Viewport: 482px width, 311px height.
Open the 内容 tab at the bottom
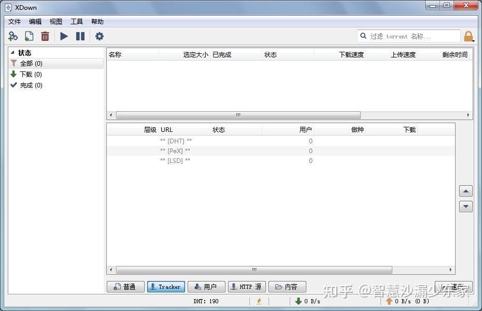click(x=287, y=287)
